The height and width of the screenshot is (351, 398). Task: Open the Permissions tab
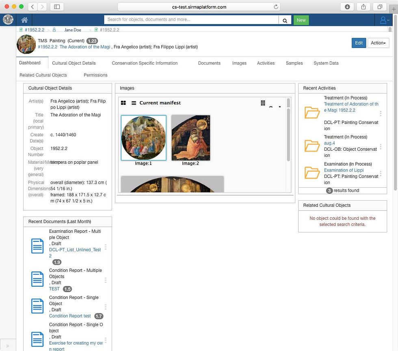tap(95, 75)
